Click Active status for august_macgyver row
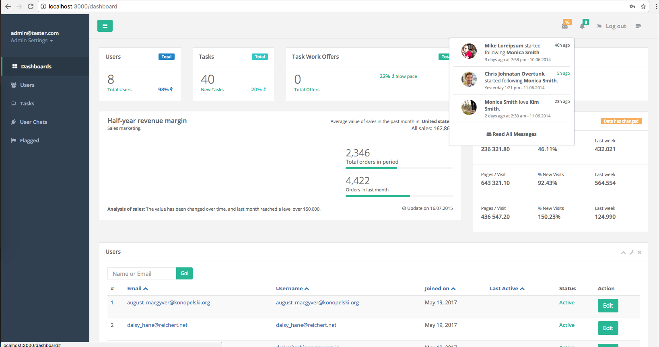 pyautogui.click(x=567, y=303)
